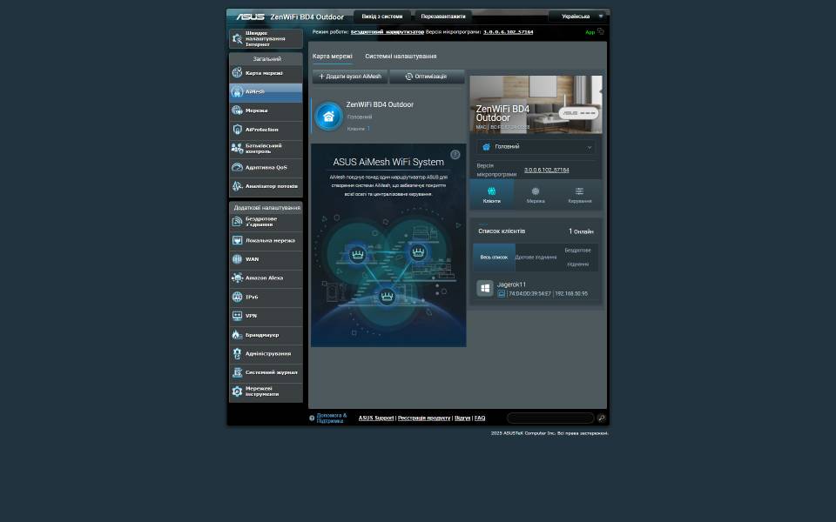
Task: Open the firmware version link in header
Action: pos(508,32)
